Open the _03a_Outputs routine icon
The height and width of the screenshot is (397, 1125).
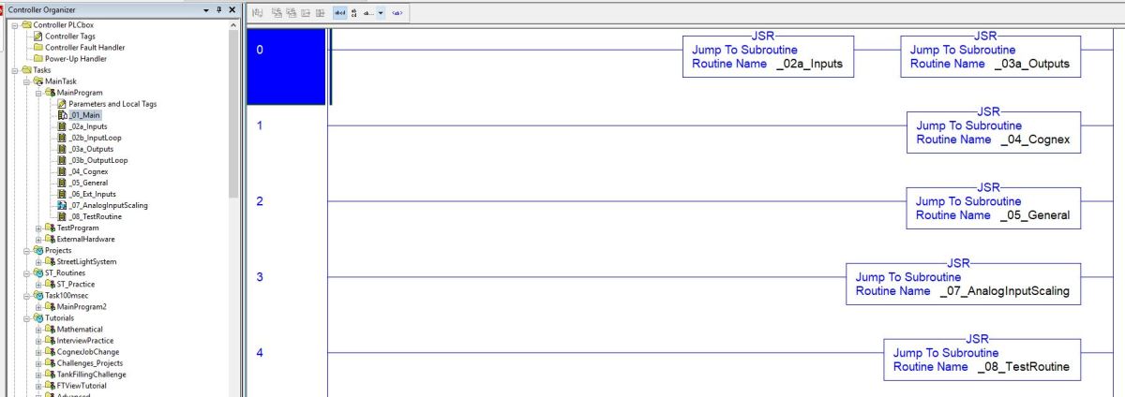tap(62, 148)
